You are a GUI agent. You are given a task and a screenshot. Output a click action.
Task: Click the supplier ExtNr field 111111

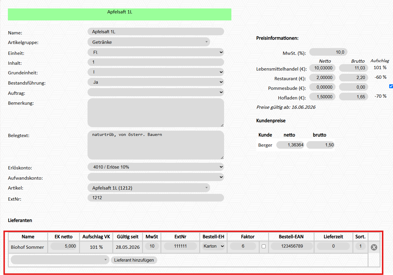tap(180, 246)
